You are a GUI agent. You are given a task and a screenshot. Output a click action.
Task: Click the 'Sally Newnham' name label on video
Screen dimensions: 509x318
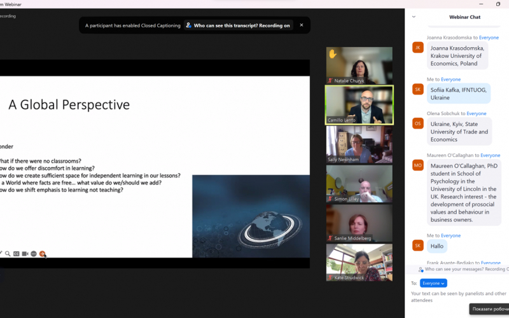(343, 160)
